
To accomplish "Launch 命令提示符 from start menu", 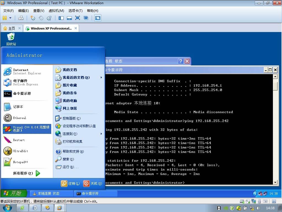I will point(27,94).
